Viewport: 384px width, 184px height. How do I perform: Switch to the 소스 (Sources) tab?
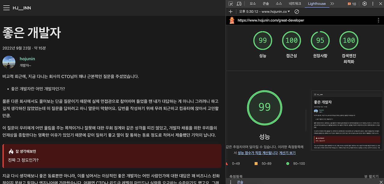tap(279, 4)
